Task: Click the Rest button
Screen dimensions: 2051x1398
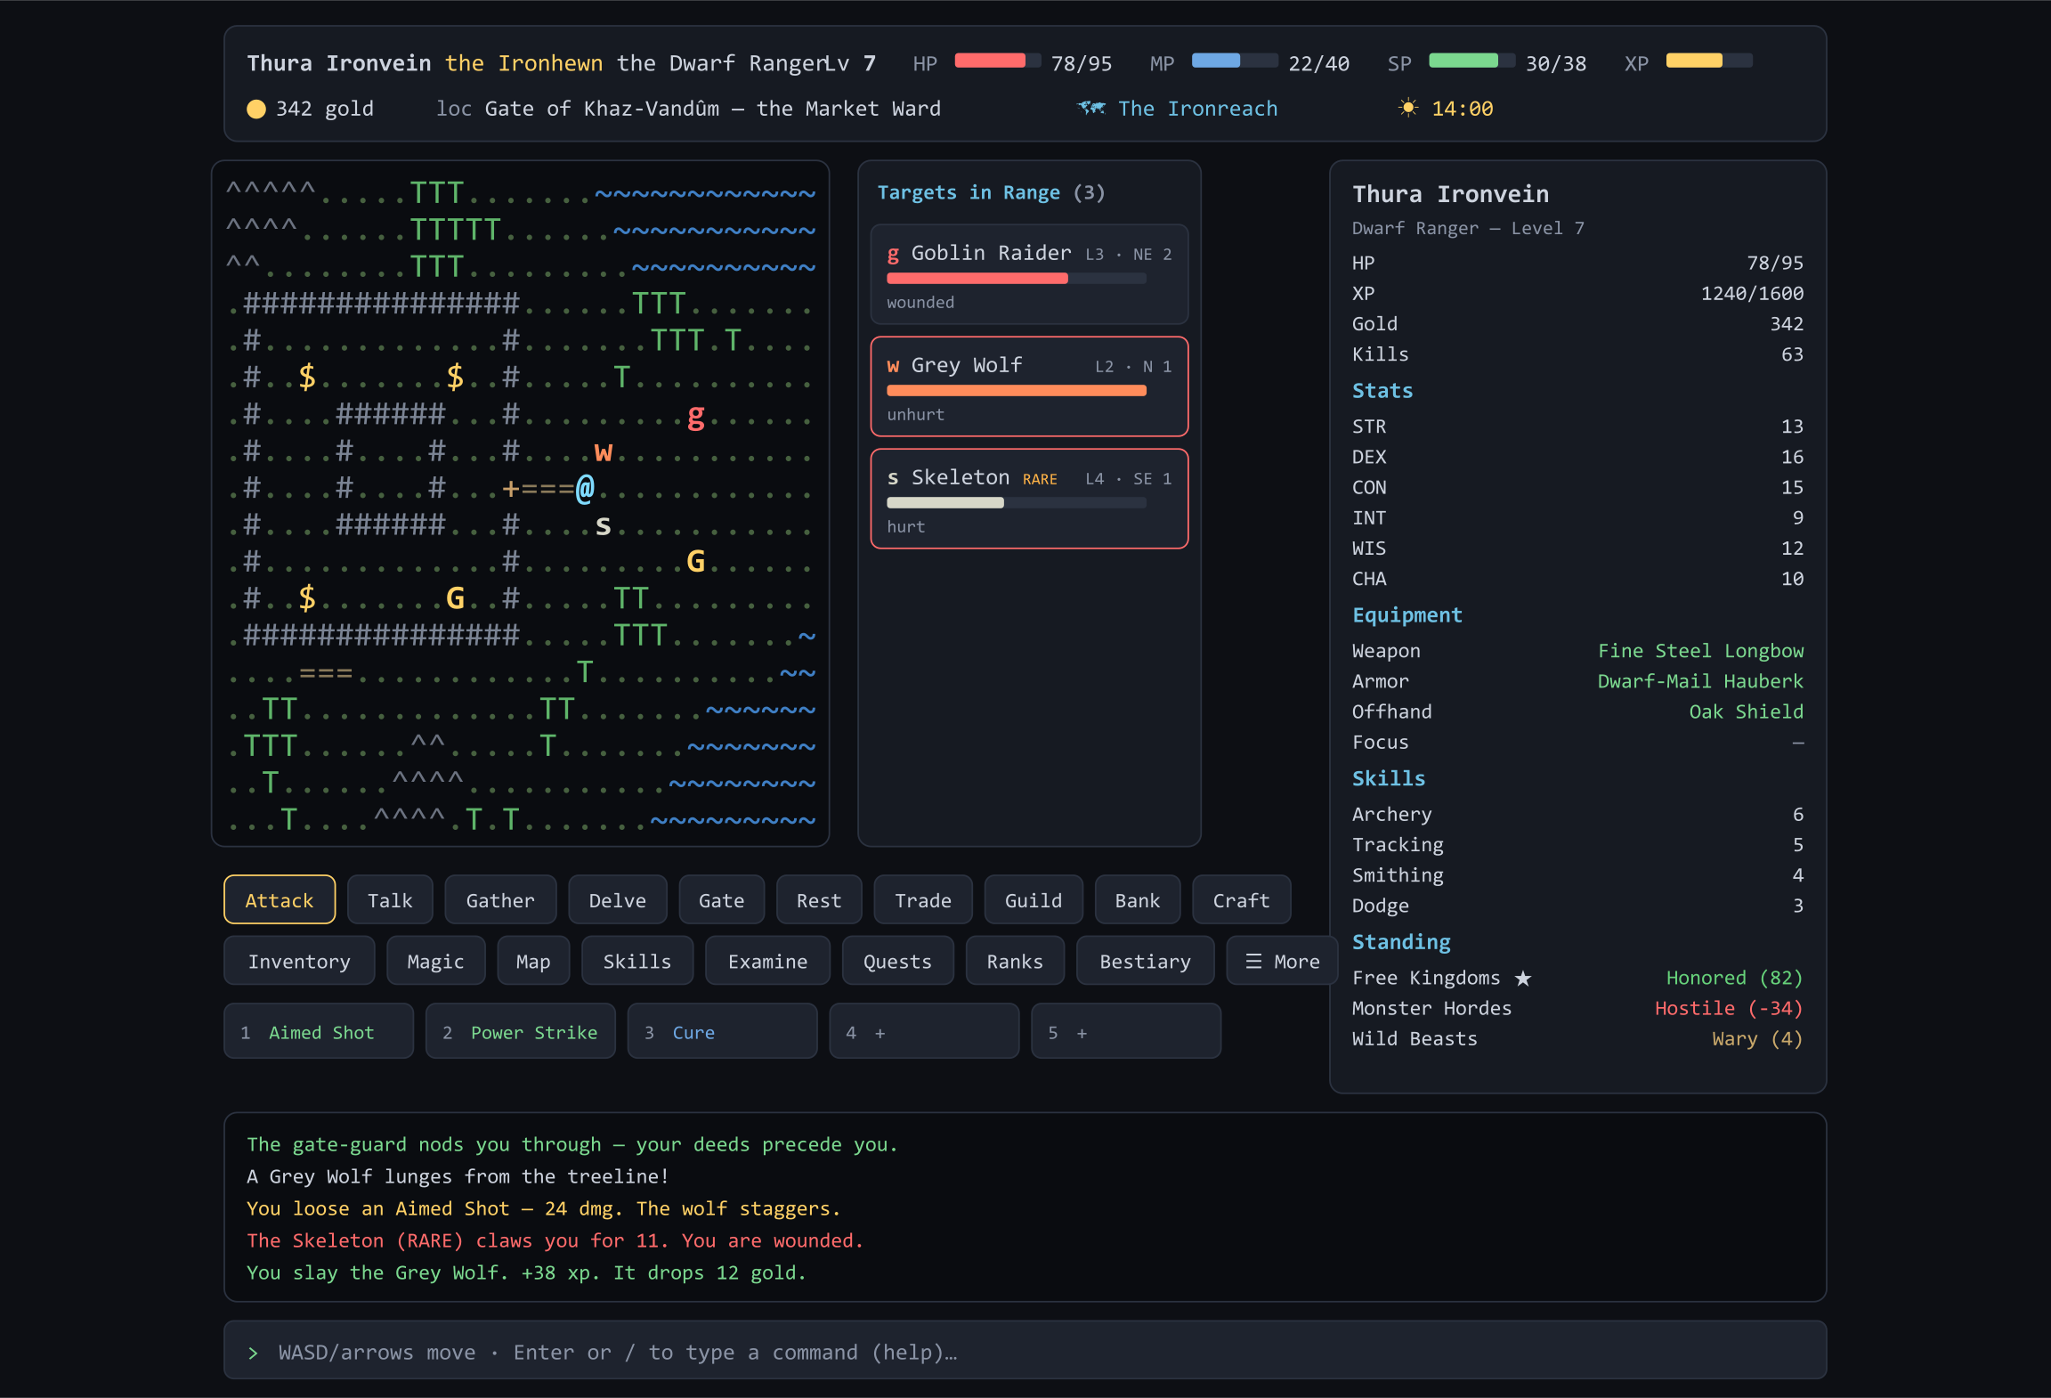Action: click(819, 900)
